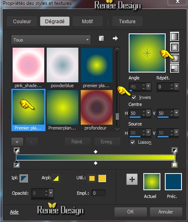Screen dimensions: 188x222
Task: Select the rectangular gradient style icon
Action: [175, 47]
